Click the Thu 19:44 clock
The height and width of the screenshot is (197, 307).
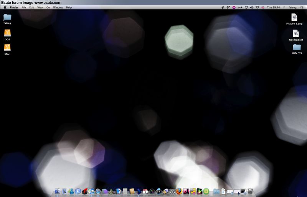[273, 7]
